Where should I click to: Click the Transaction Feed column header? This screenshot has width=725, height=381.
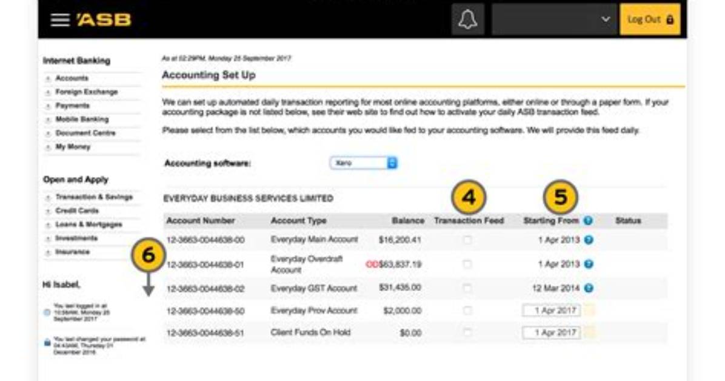(469, 221)
